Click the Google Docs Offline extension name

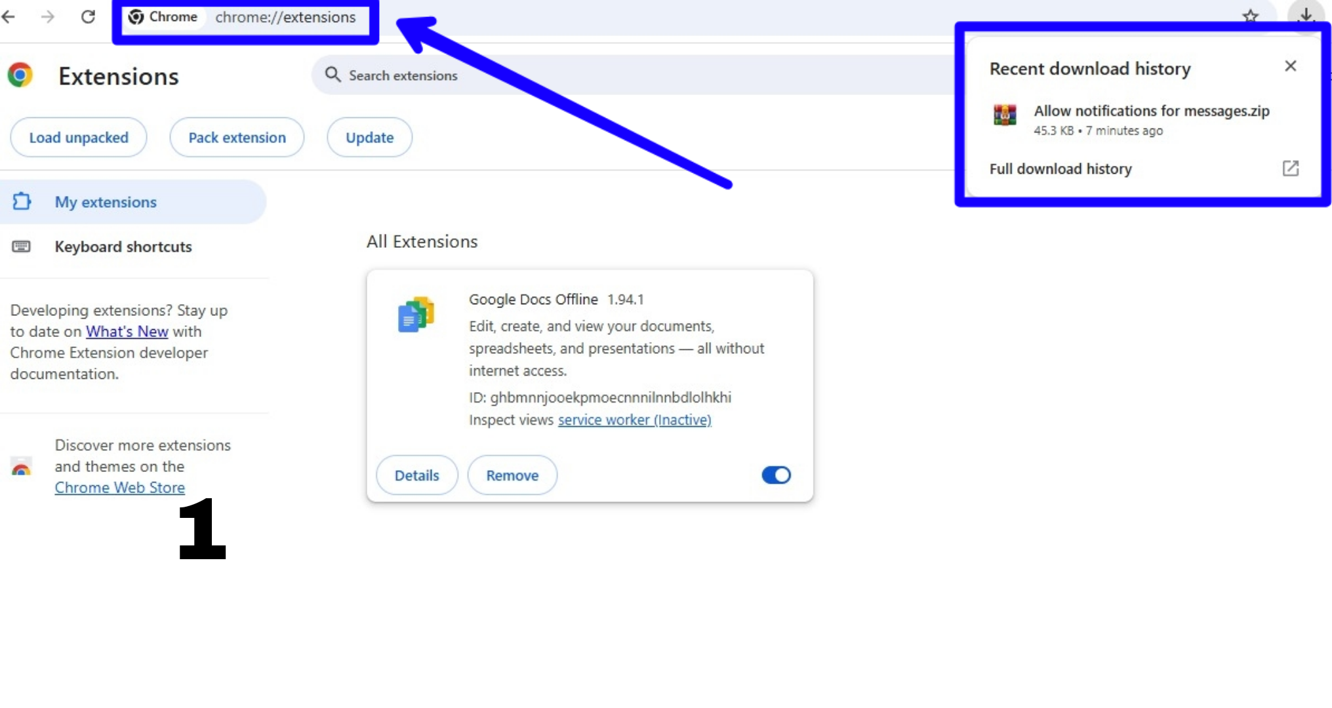(533, 300)
